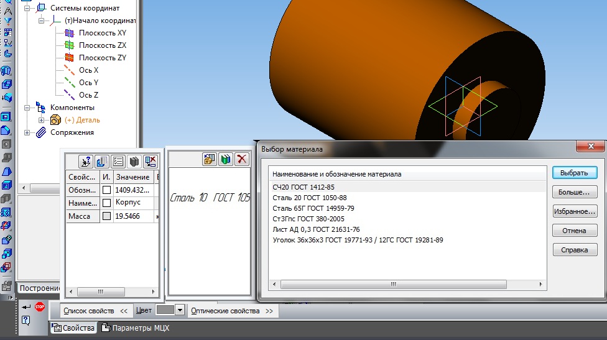Click the 1409.432... value cell
The height and width of the screenshot is (340, 607).
point(133,190)
